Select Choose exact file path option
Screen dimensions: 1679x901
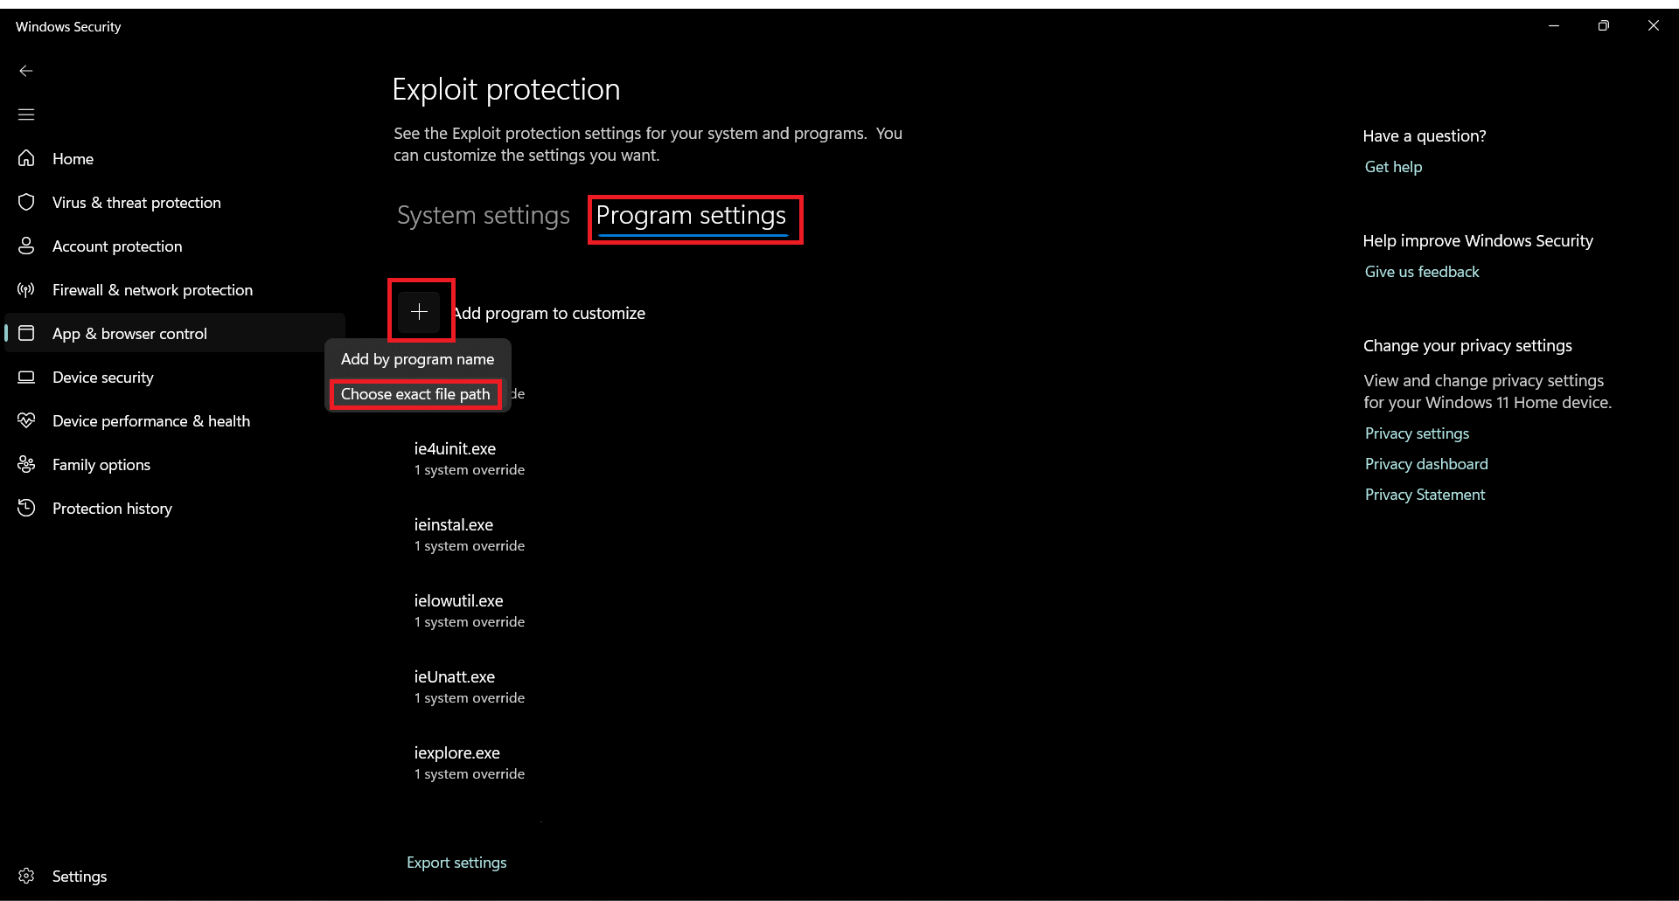(x=415, y=394)
